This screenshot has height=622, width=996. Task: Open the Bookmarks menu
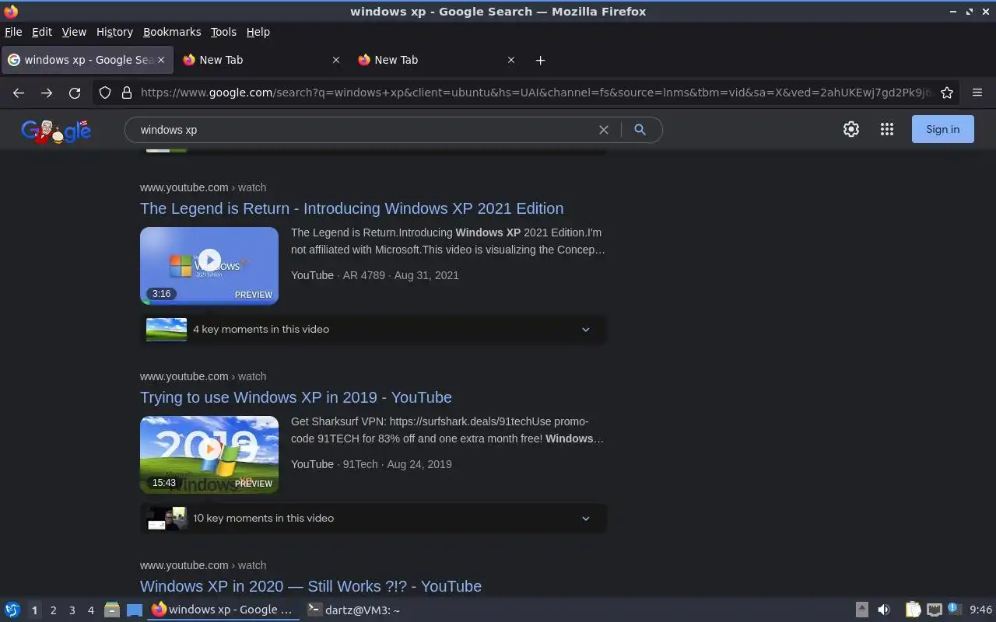[x=172, y=32]
